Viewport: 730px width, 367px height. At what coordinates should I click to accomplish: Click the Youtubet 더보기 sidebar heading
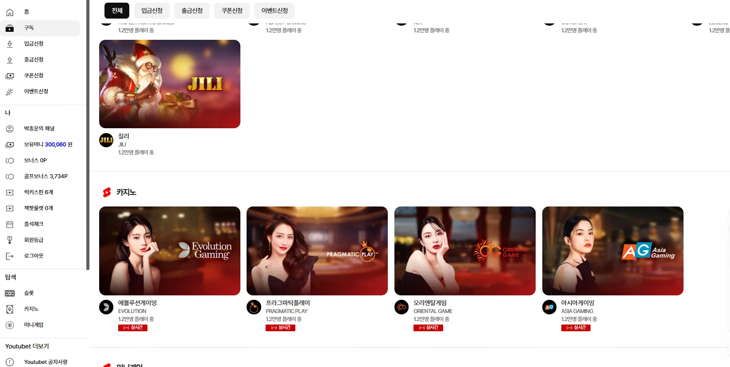[x=27, y=346]
